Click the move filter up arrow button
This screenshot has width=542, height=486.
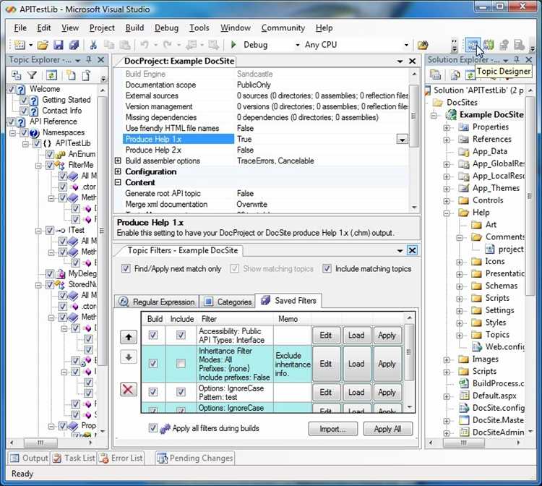pyautogui.click(x=129, y=336)
